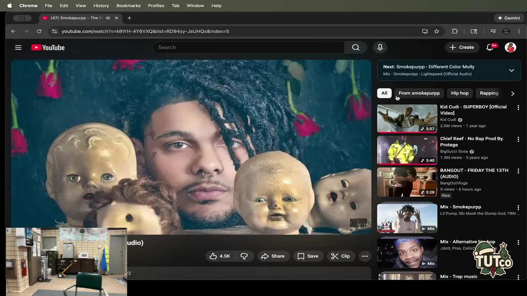The width and height of the screenshot is (527, 296).
Task: Click the BigGucci Sosa channel name
Action: click(454, 151)
